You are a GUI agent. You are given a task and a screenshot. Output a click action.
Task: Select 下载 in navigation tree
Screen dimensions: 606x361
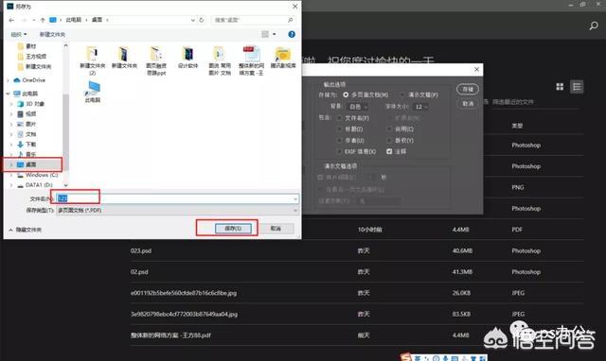click(x=30, y=145)
